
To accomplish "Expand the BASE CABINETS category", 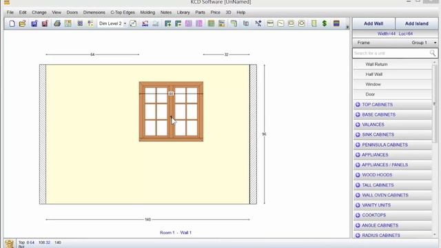I will point(393,115).
